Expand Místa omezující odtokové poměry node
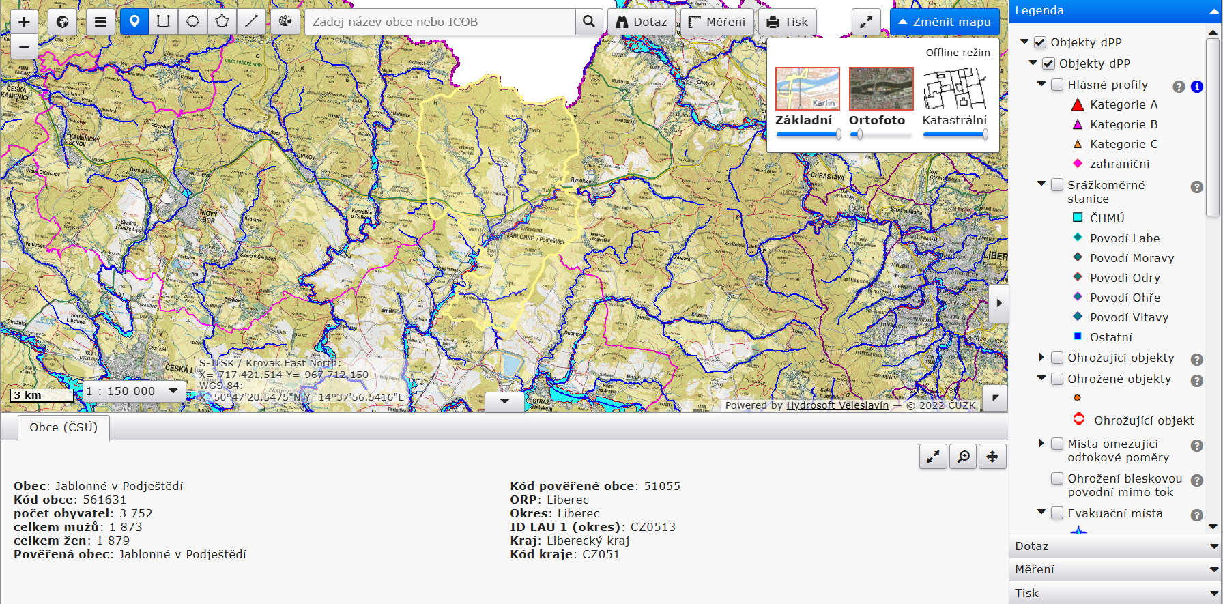Viewport: 1223px width, 604px height. (1041, 443)
